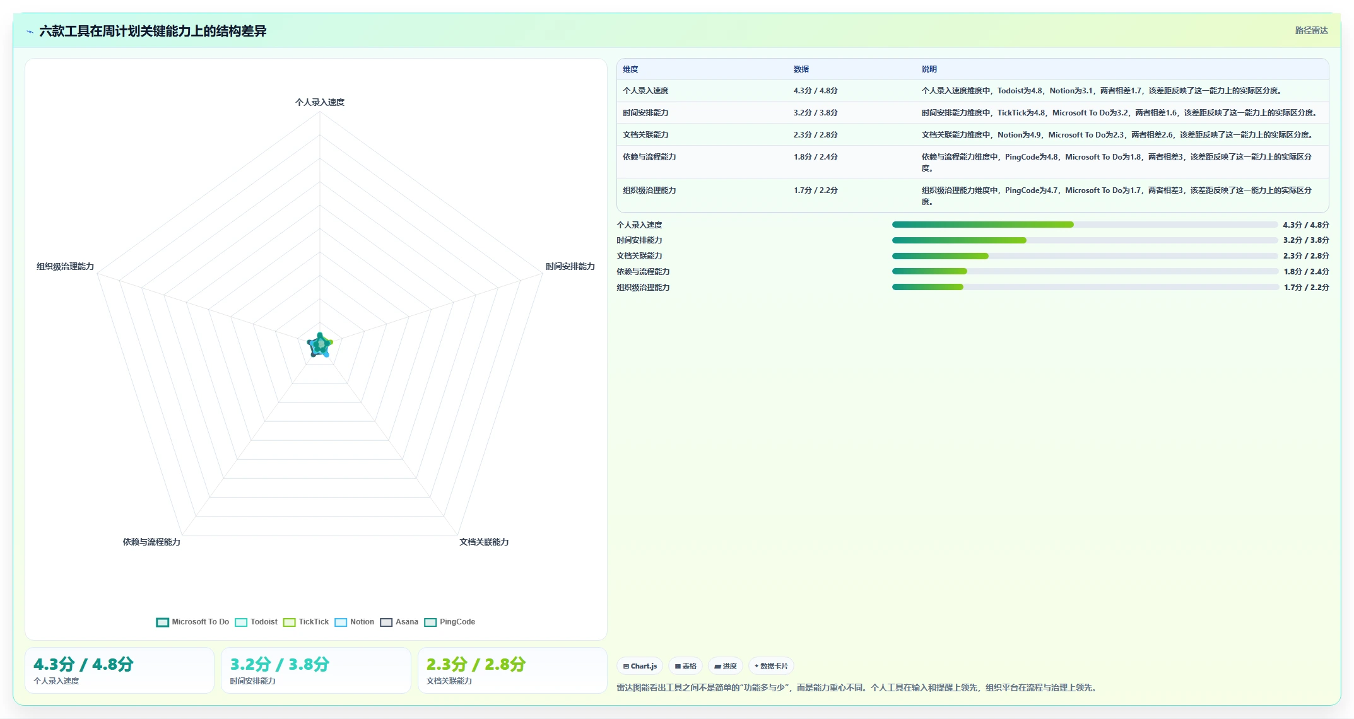Click the Chart.js chip
Screen dimensions: 1354x719
point(640,666)
